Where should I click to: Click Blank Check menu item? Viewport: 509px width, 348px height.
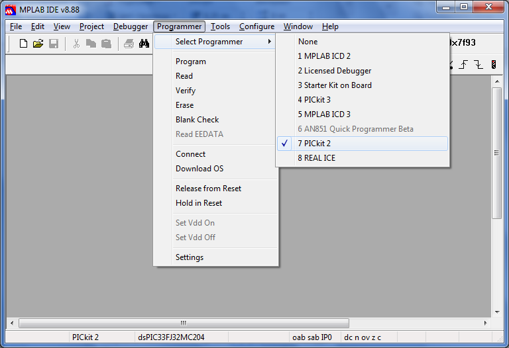pyautogui.click(x=215, y=120)
